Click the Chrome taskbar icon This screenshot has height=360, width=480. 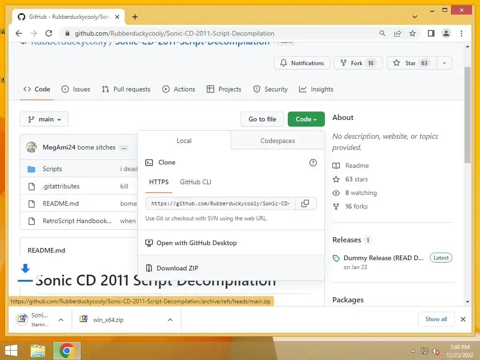tap(67, 351)
